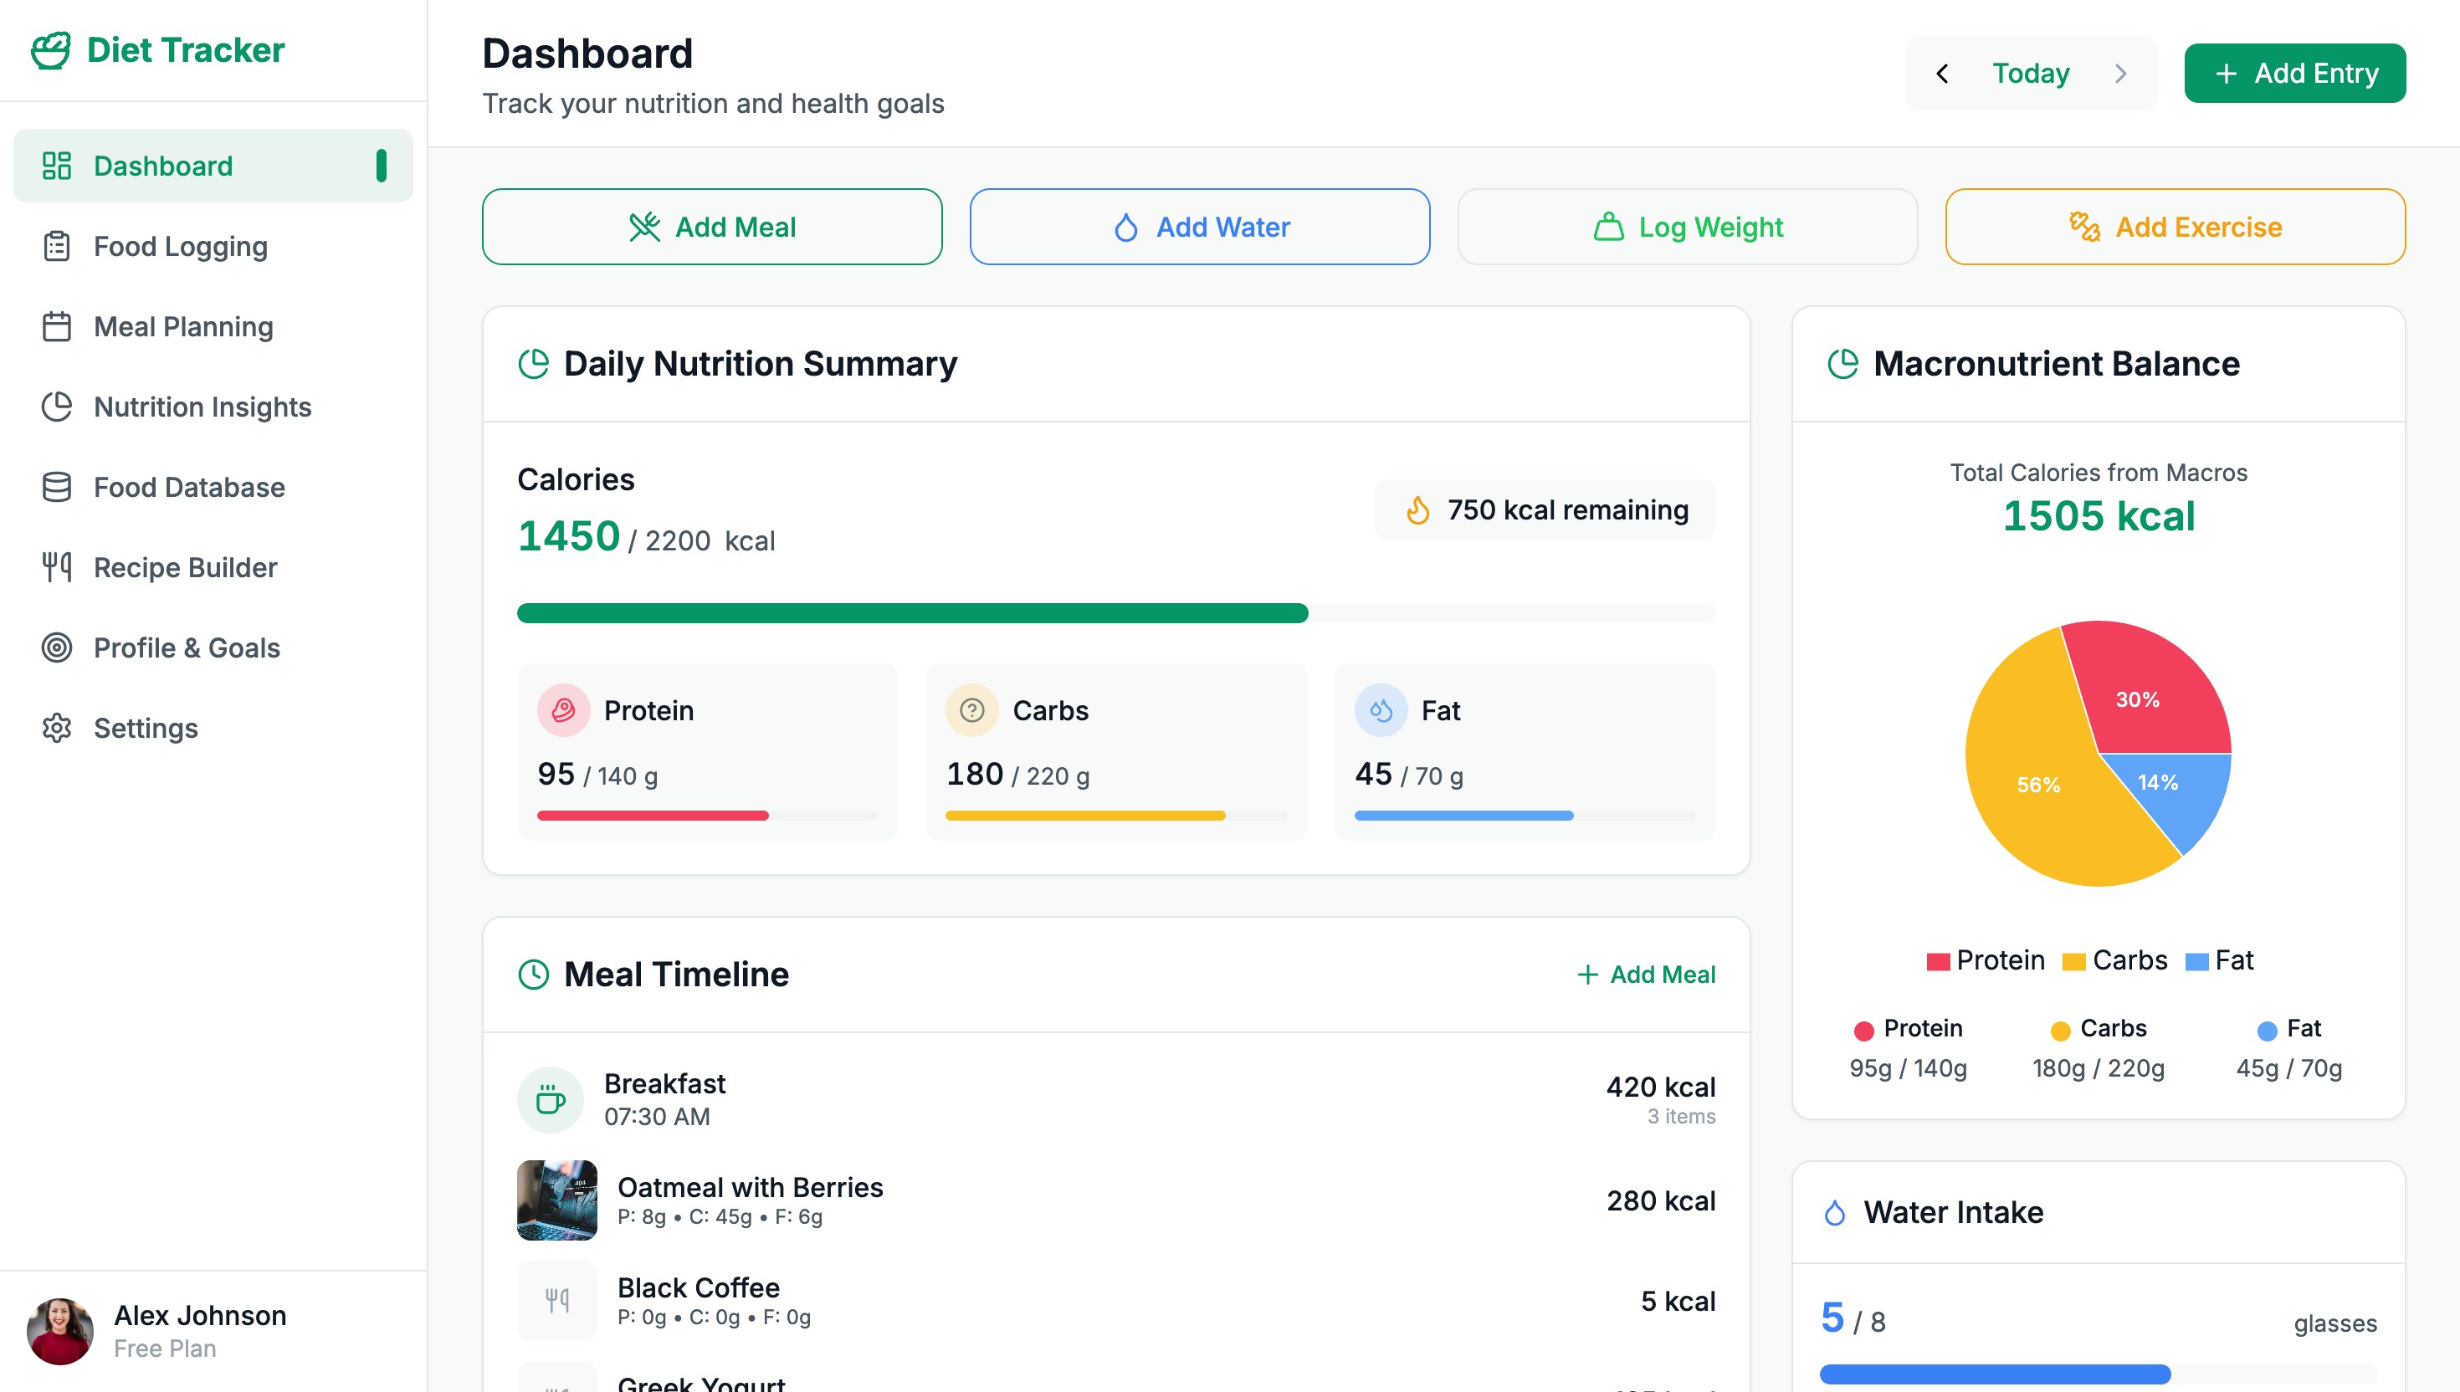Open Nutrition Insights panel
The width and height of the screenshot is (2460, 1392).
[x=202, y=407]
